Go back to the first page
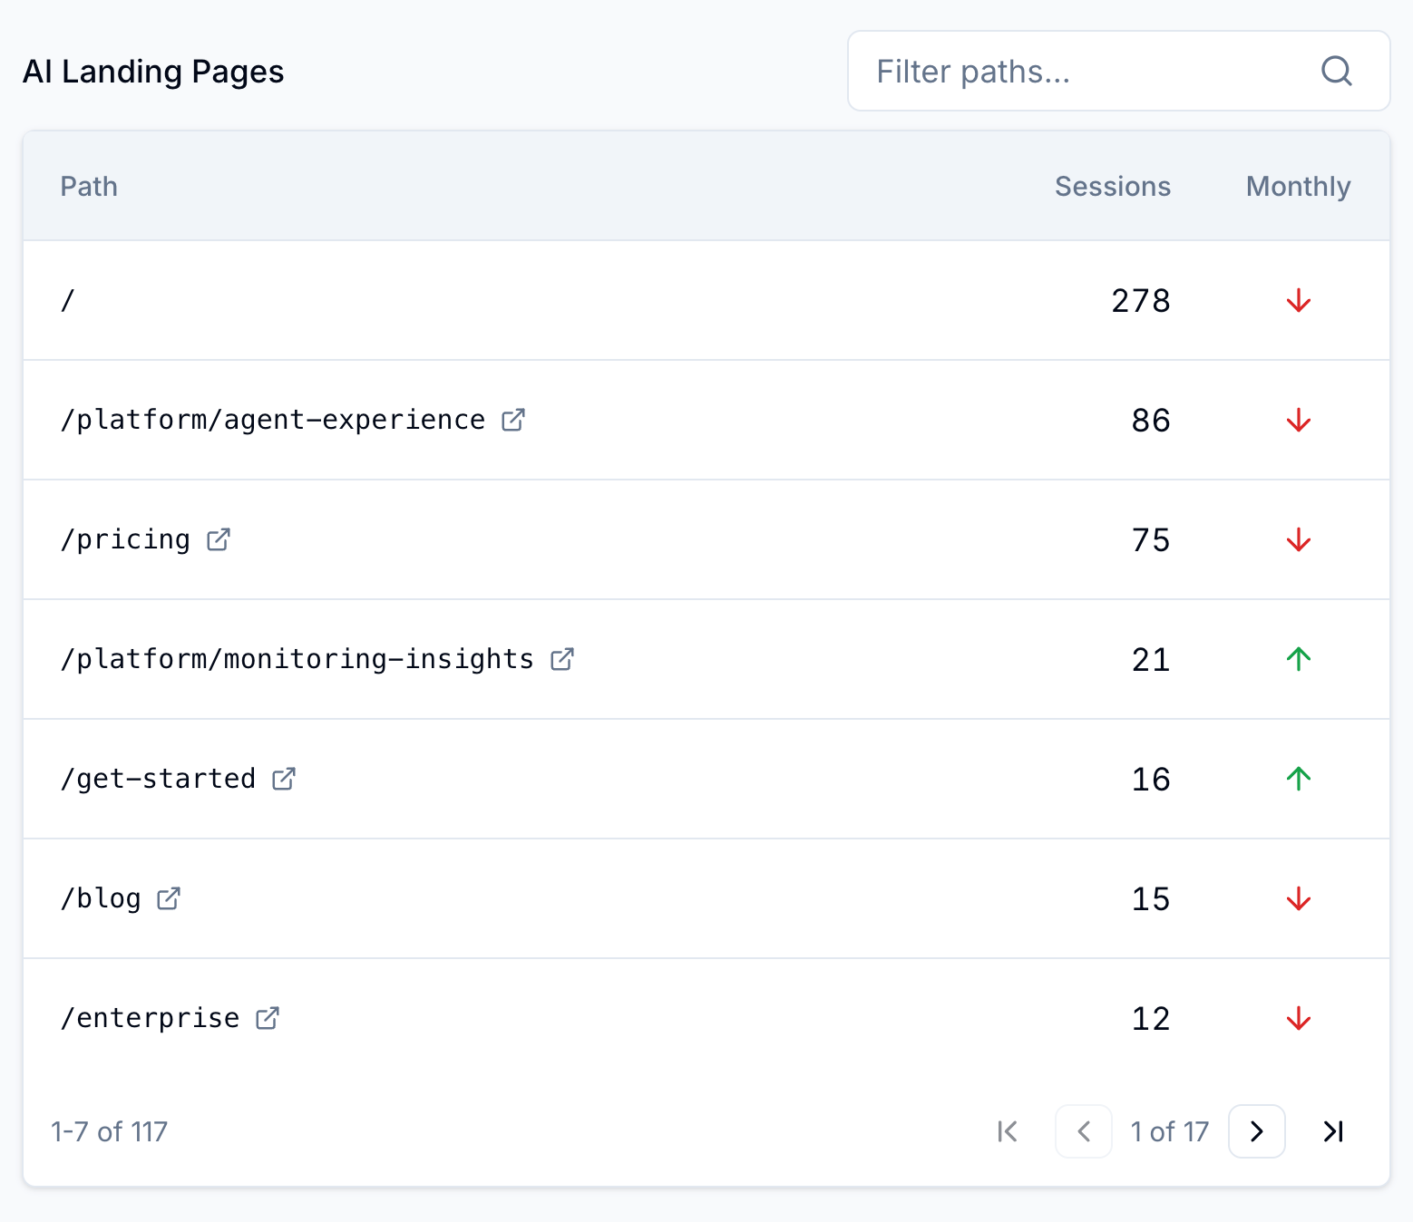This screenshot has width=1413, height=1222. [1007, 1131]
